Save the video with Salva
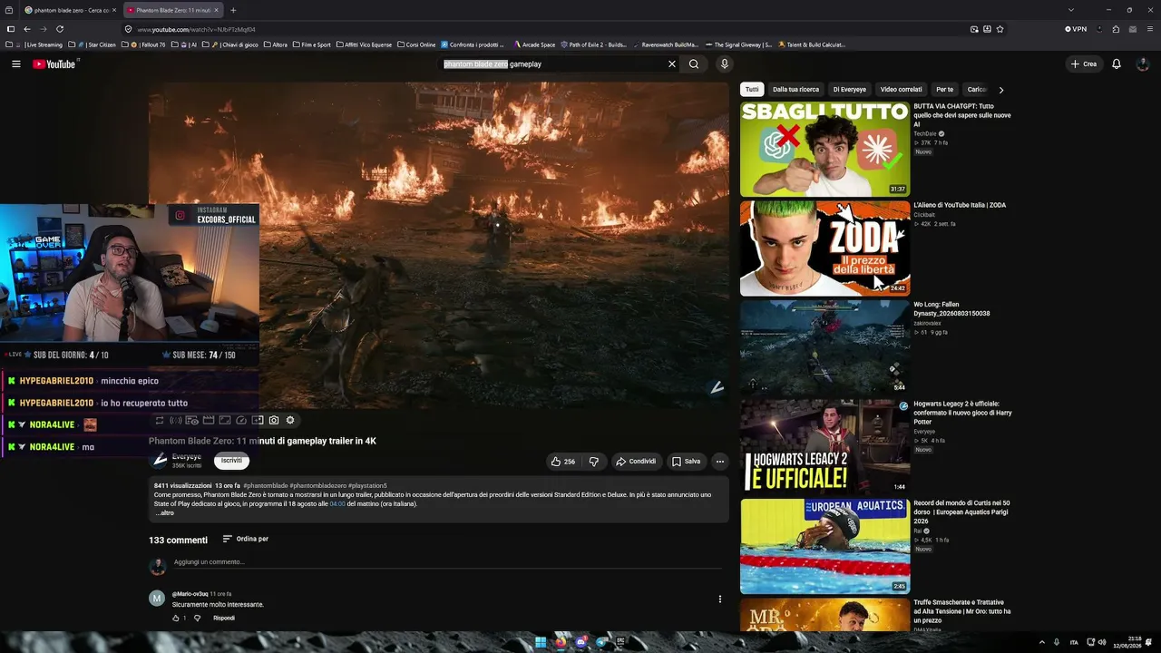Image resolution: width=1161 pixels, height=653 pixels. point(686,462)
